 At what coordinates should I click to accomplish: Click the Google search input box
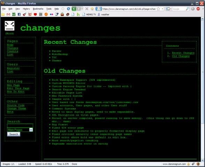pyautogui.click(x=179, y=9)
